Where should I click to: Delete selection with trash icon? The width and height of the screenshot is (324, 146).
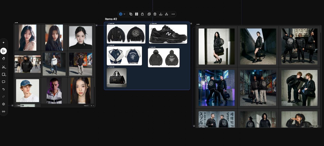tap(155, 14)
